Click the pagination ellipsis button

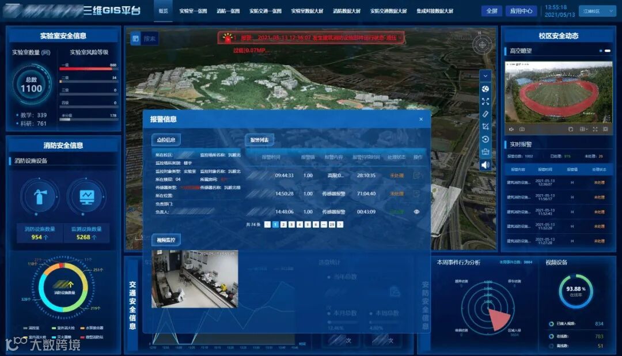324,225
